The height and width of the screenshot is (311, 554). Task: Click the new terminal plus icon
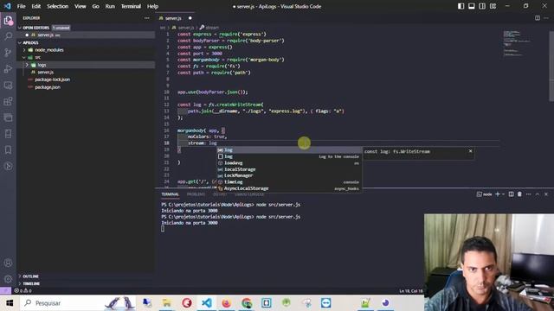[x=498, y=194]
